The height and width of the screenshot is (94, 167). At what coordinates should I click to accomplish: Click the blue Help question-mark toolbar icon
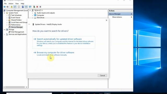(x=23, y=7)
